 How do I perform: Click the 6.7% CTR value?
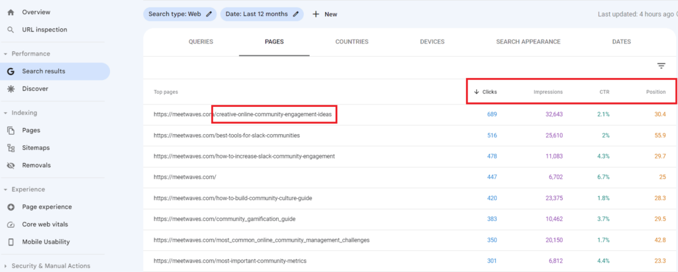pos(603,177)
